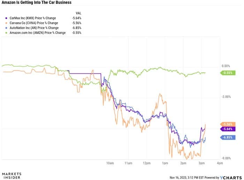The height and width of the screenshot is (180, 244).
Task: Open the Markets Insider logo
Action: pyautogui.click(x=12, y=176)
